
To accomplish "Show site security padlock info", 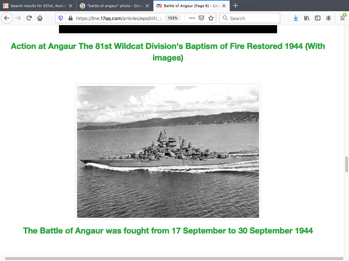I will [x=70, y=18].
